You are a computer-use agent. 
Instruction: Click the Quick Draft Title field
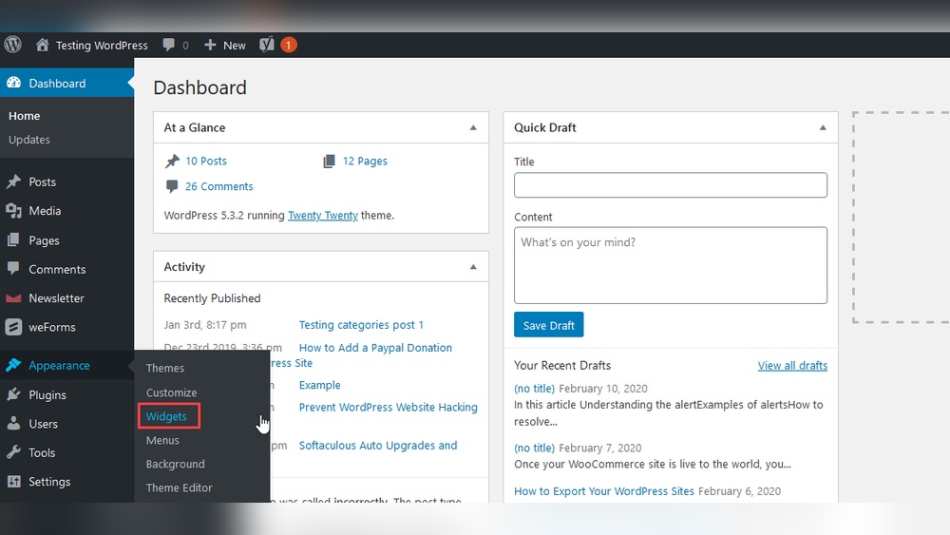tap(671, 184)
